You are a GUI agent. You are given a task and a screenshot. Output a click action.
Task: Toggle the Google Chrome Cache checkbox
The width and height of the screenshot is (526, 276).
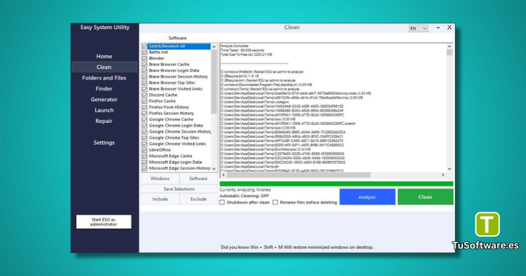coord(145,120)
